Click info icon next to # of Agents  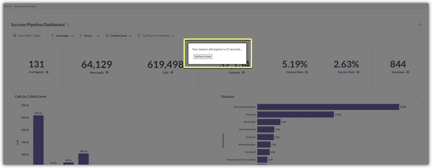47,72
